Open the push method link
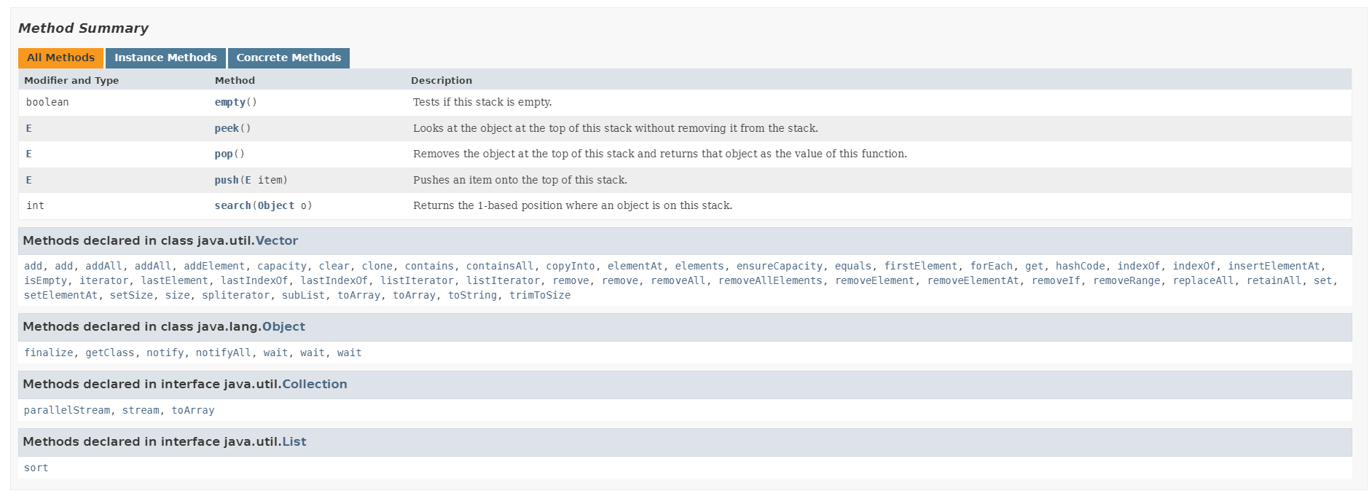 (227, 180)
